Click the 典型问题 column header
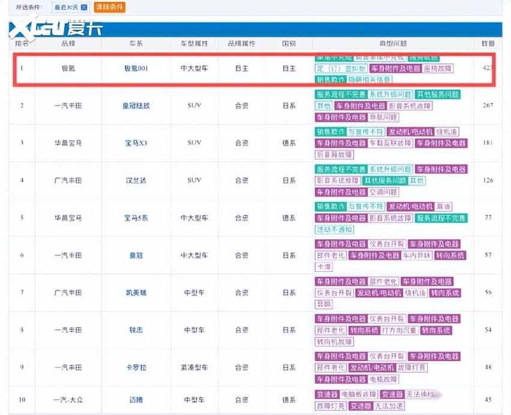Viewport: 511px width, 415px height. (393, 43)
